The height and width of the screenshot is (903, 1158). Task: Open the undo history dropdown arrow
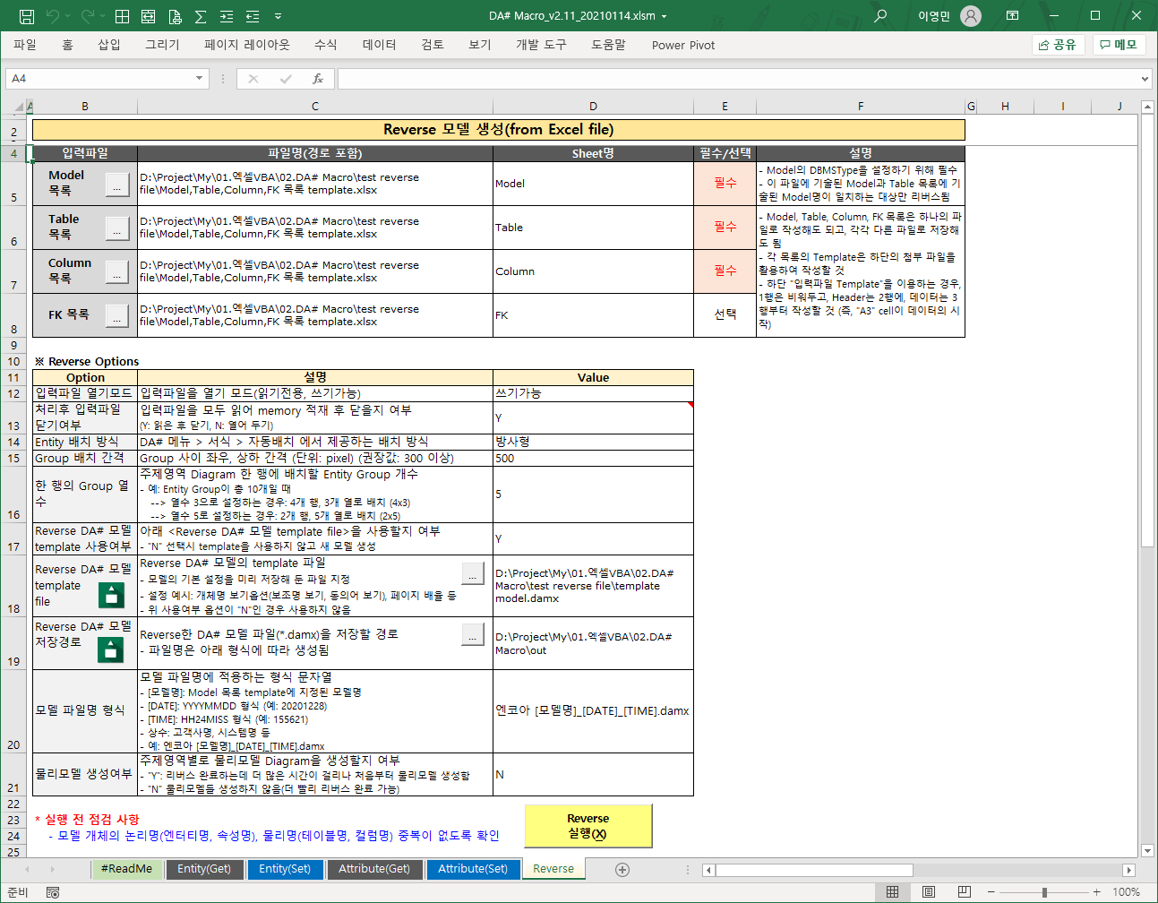(x=68, y=16)
